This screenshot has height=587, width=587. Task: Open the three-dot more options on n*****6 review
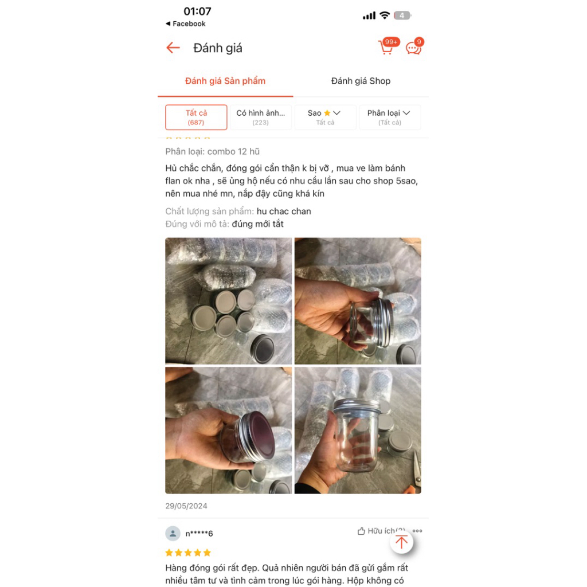pos(417,531)
